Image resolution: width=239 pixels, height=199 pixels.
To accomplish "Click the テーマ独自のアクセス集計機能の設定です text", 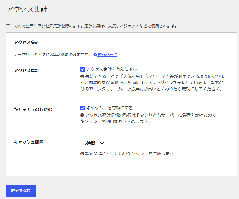I will pyautogui.click(x=53, y=54).
